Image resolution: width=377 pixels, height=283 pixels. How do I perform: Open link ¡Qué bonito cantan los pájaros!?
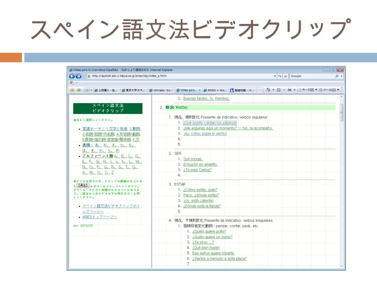(209, 123)
